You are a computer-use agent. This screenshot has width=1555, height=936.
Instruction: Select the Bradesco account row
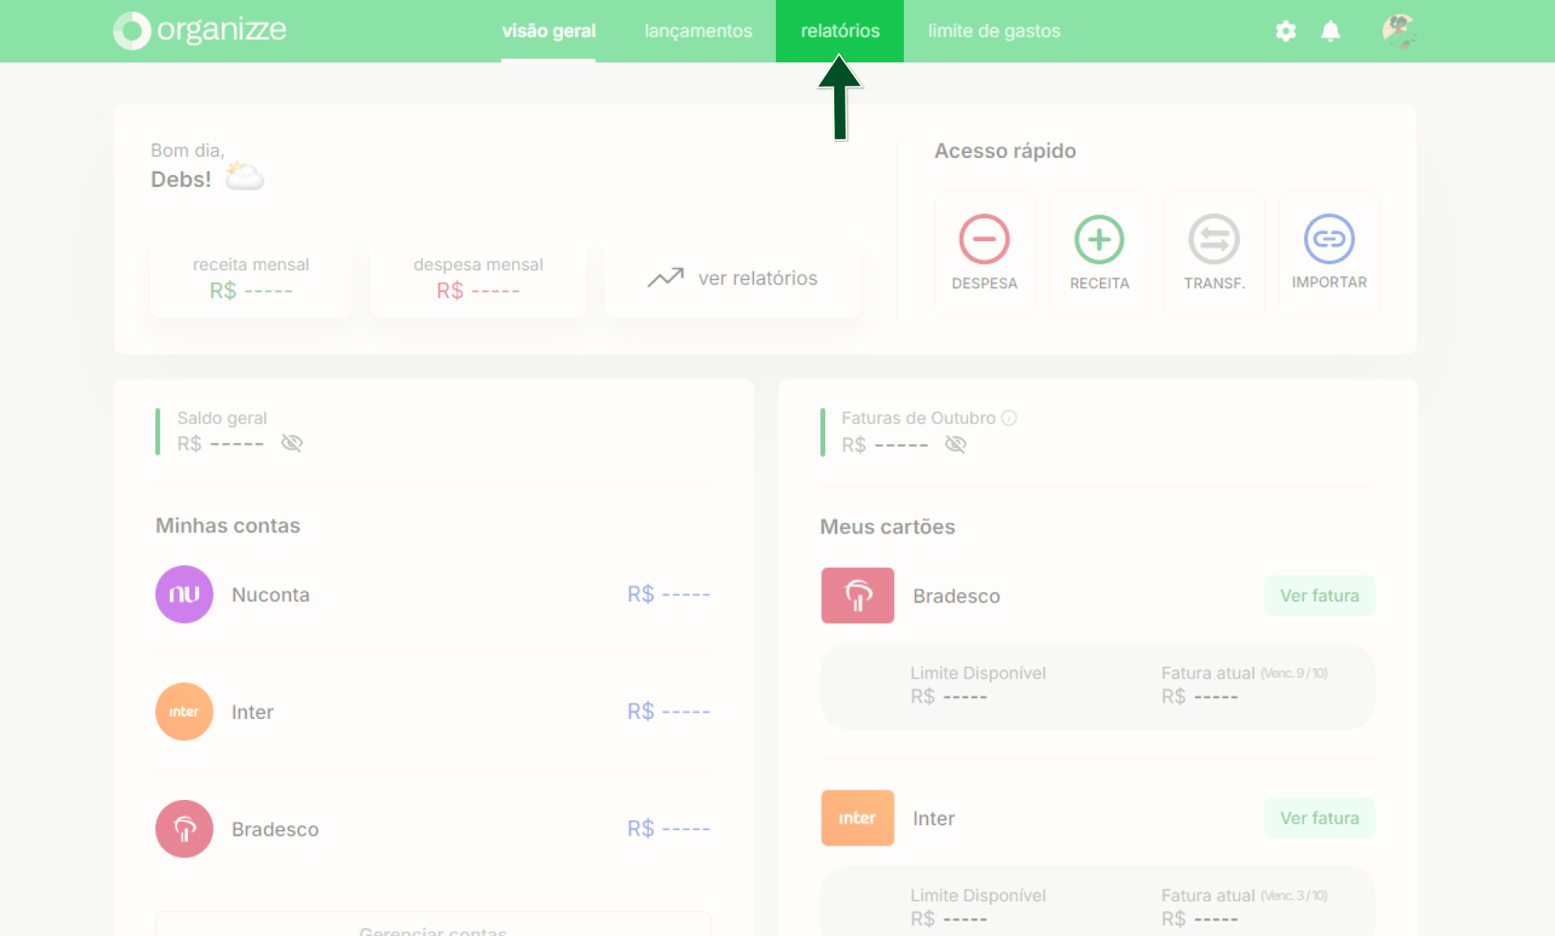[433, 829]
